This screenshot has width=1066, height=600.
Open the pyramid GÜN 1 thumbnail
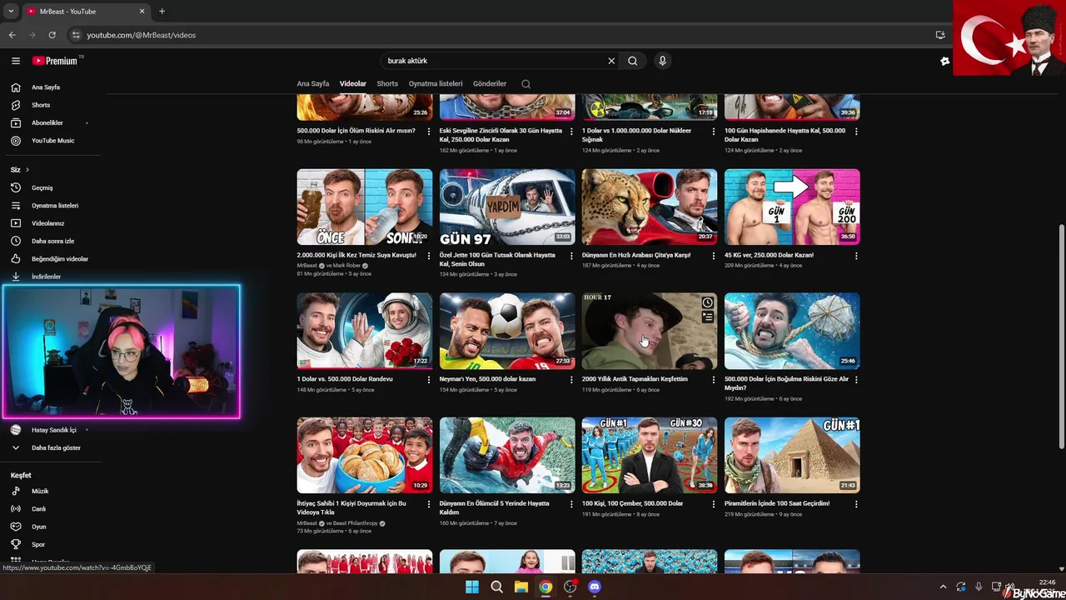click(792, 455)
